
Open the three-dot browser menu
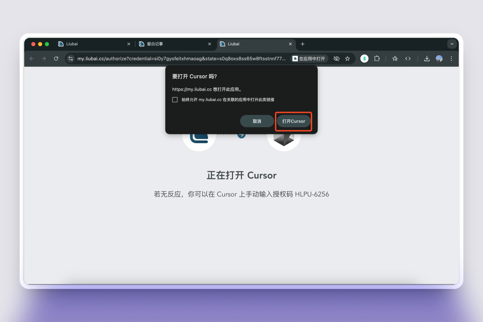point(451,58)
